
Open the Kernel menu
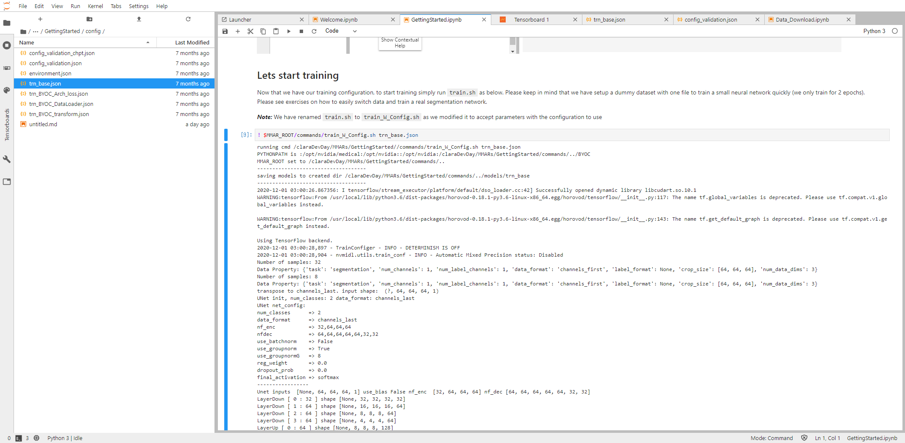click(95, 6)
